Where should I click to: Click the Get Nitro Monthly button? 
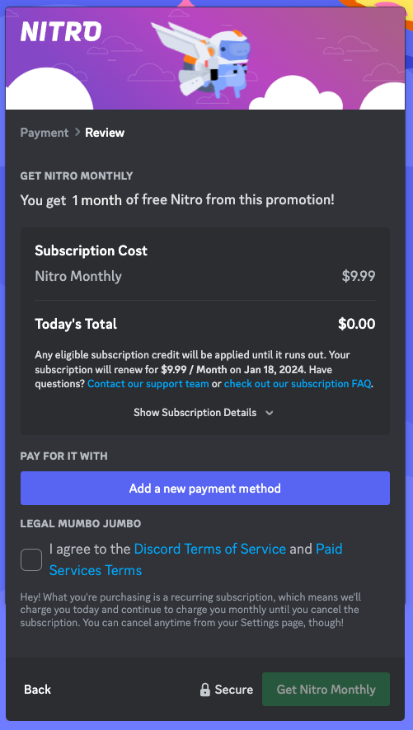[x=326, y=690]
